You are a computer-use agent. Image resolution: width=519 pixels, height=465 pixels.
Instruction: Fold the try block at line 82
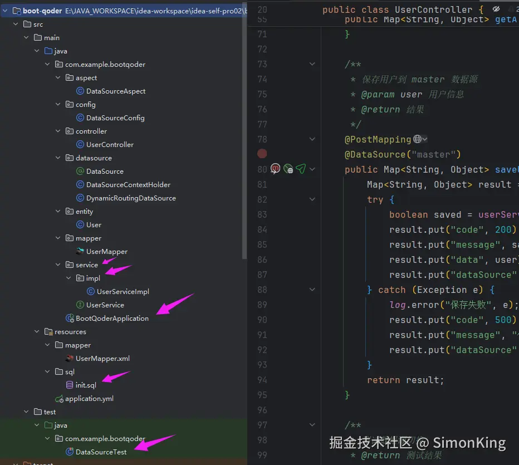pyautogui.click(x=312, y=199)
